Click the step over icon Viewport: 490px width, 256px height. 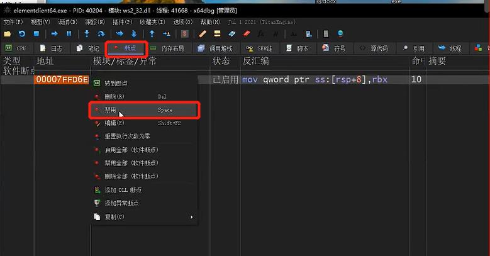[x=102, y=33]
